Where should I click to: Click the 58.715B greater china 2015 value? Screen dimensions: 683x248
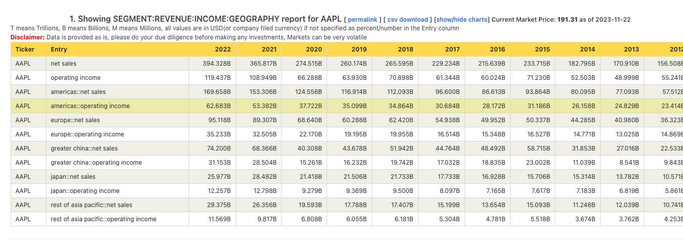point(538,148)
